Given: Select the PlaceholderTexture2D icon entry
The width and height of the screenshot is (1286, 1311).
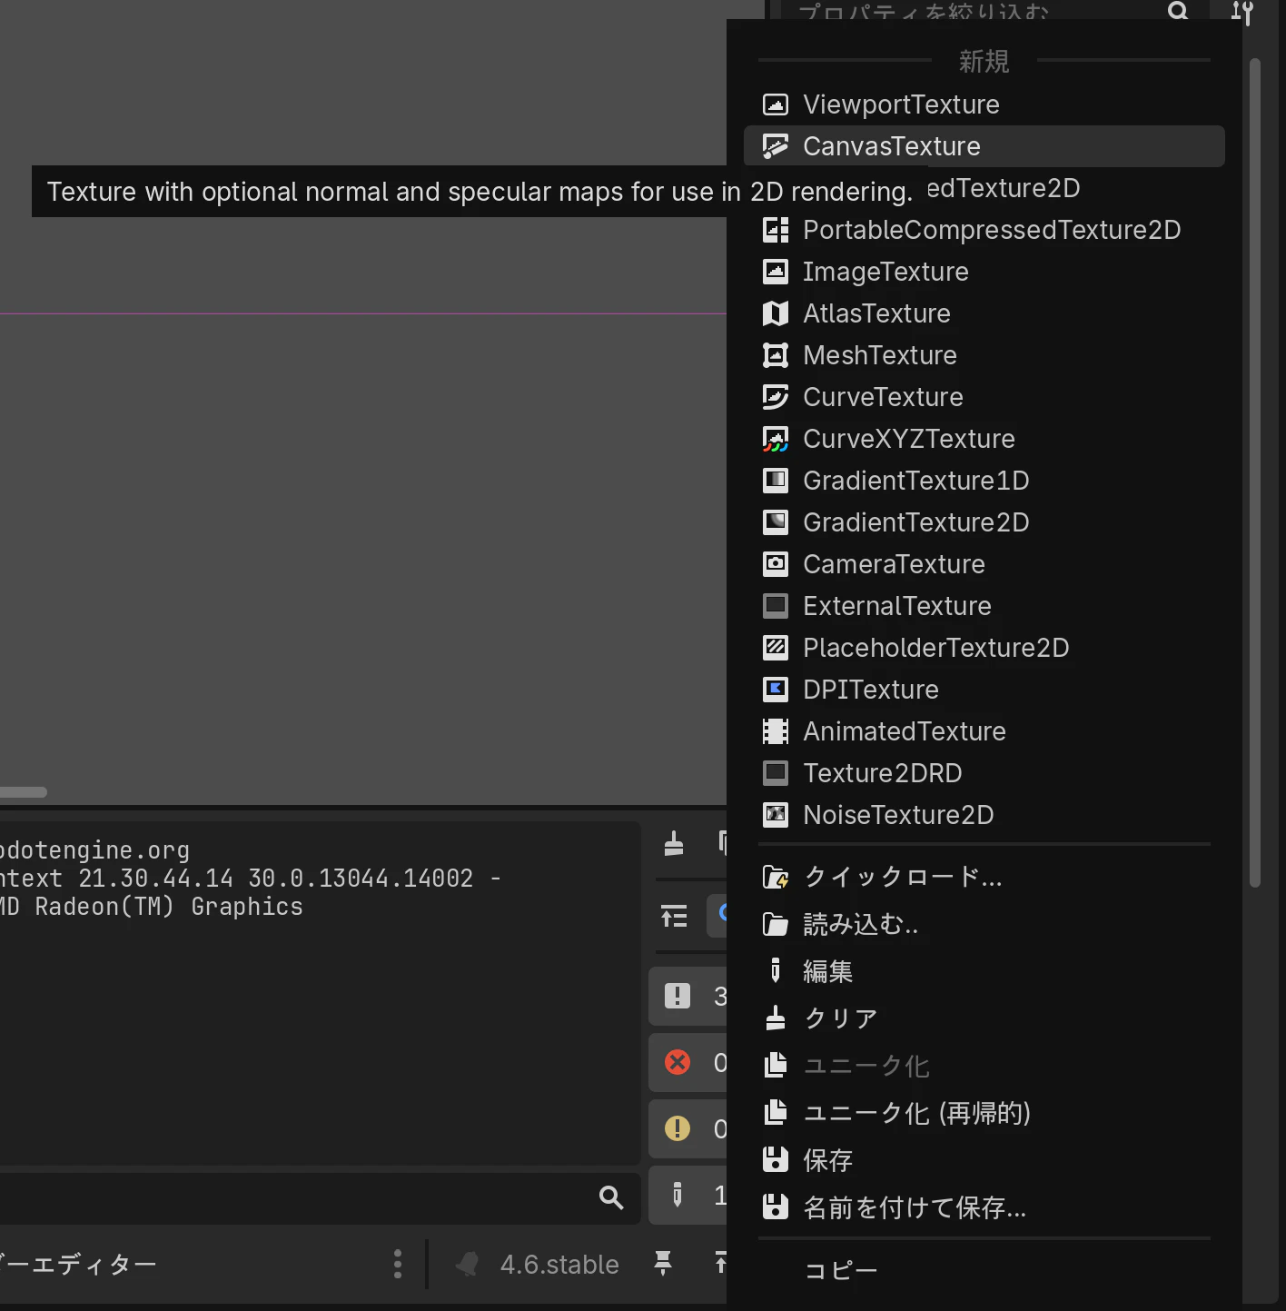Looking at the screenshot, I should 984,648.
